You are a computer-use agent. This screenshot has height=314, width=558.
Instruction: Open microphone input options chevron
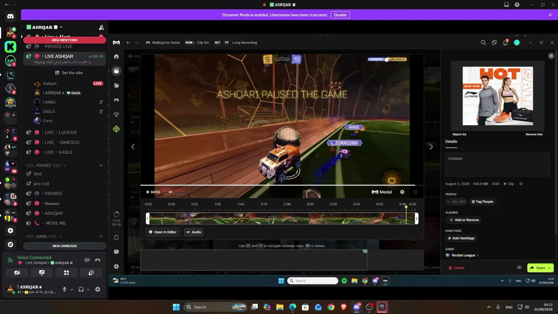pyautogui.click(x=72, y=289)
